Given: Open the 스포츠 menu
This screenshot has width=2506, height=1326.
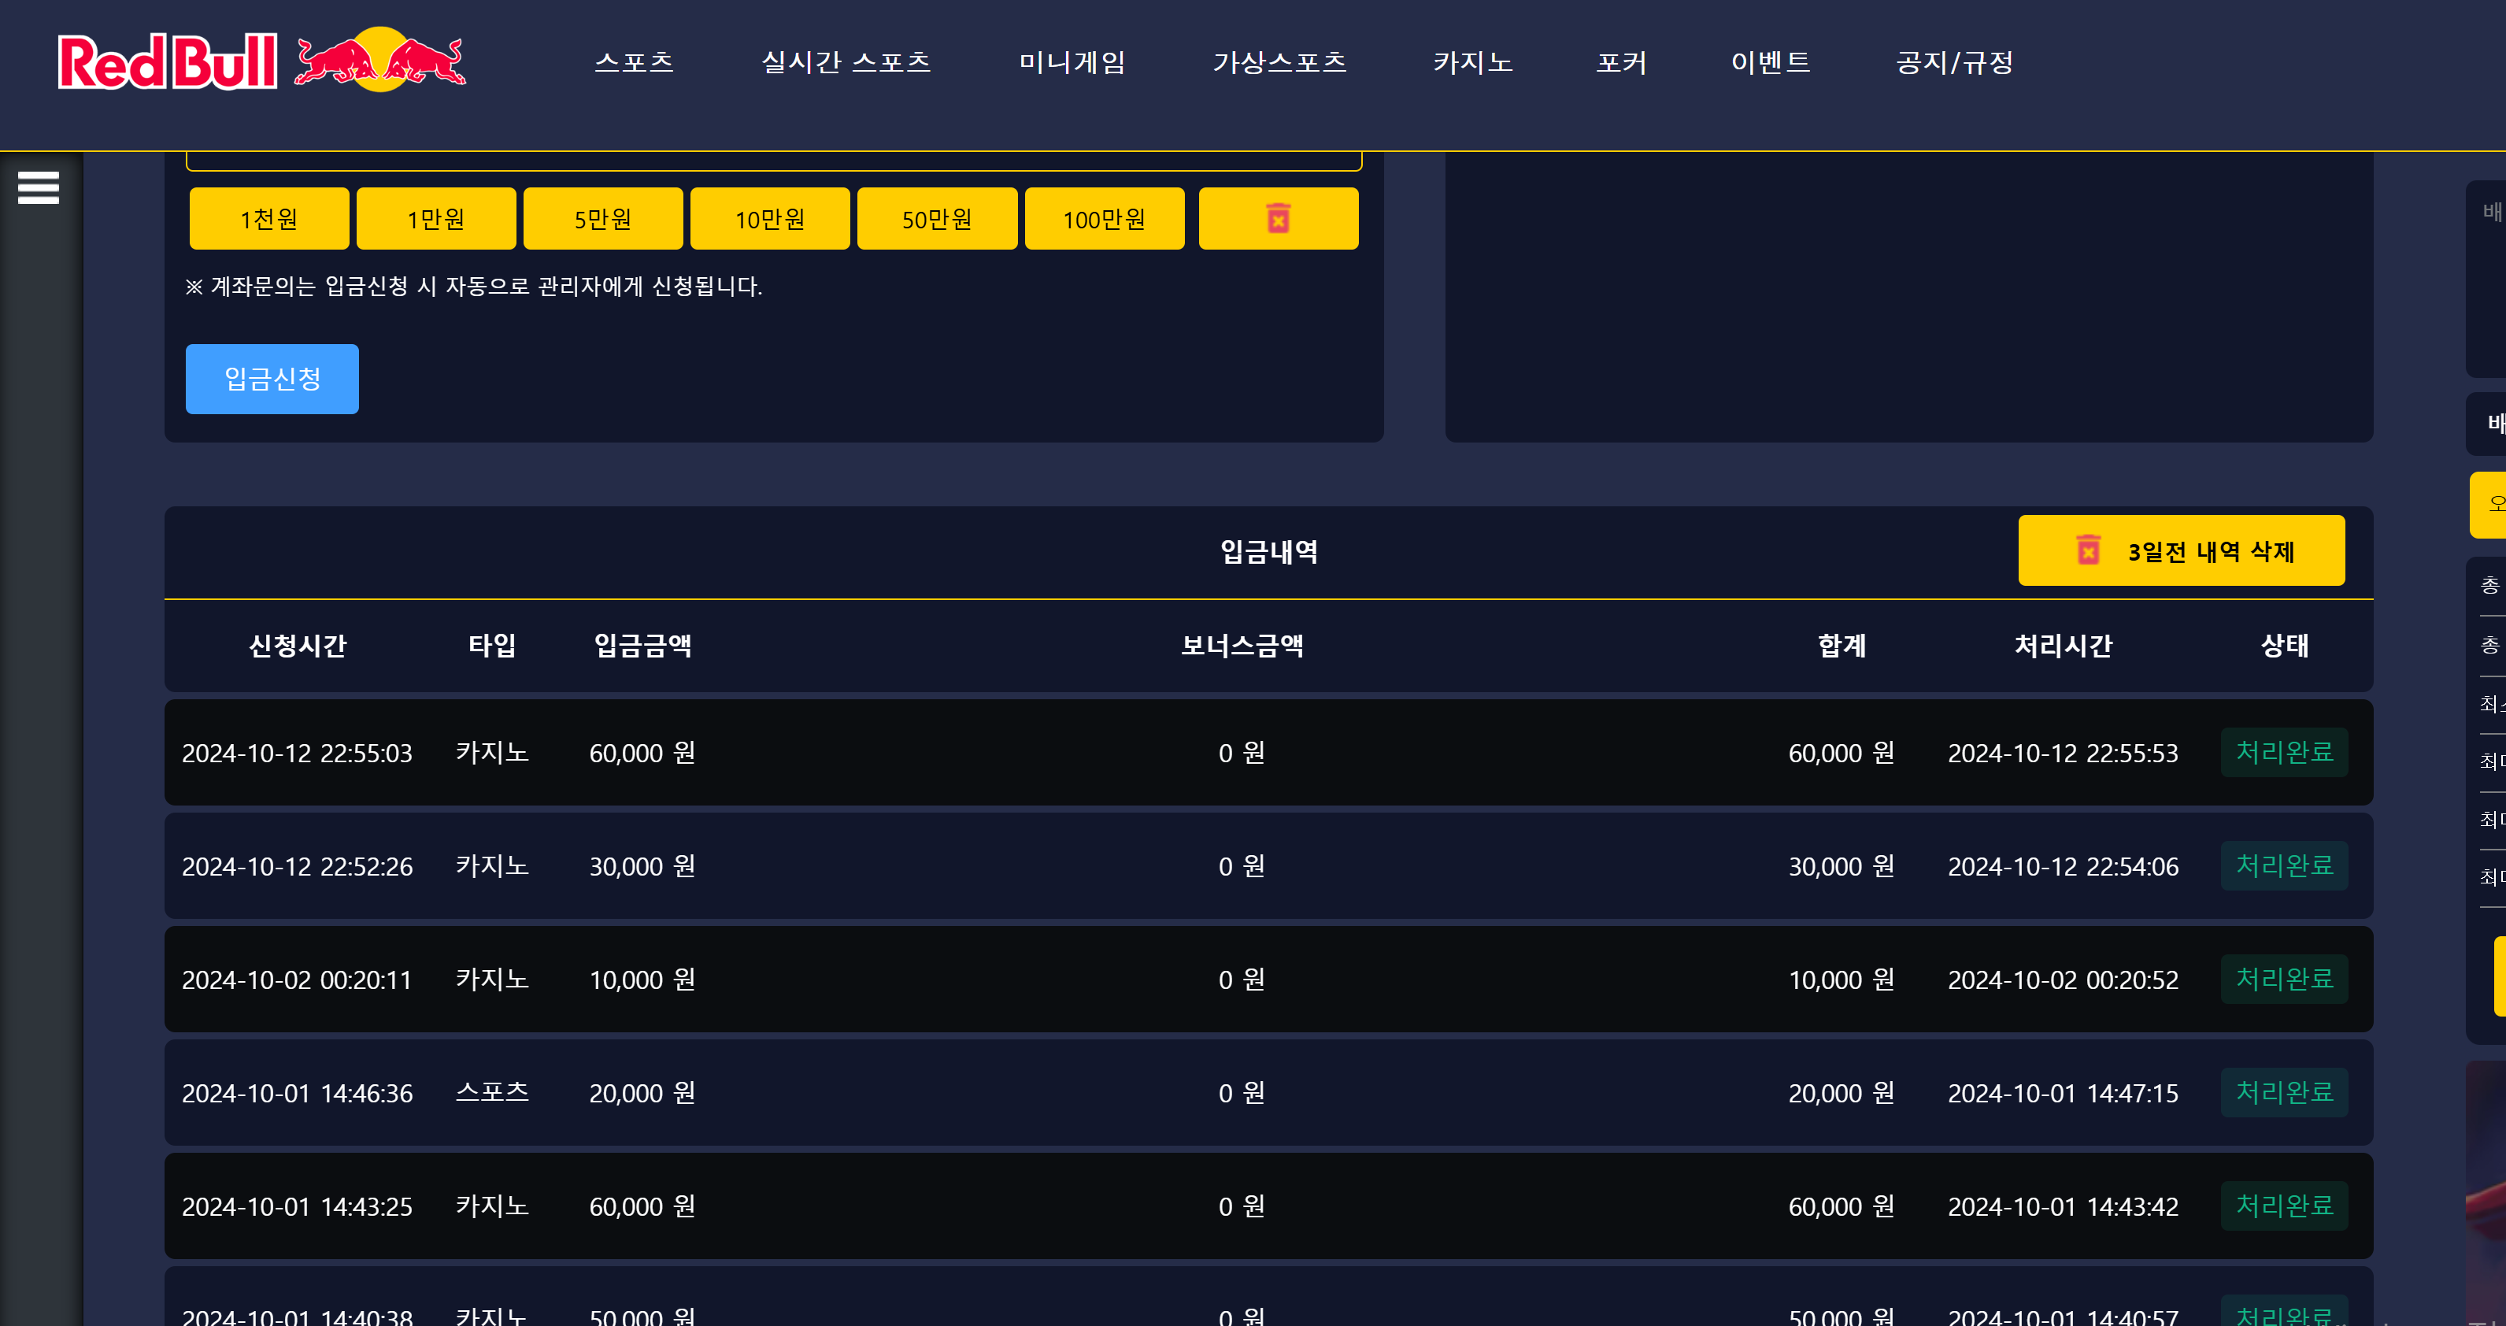Looking at the screenshot, I should point(633,62).
